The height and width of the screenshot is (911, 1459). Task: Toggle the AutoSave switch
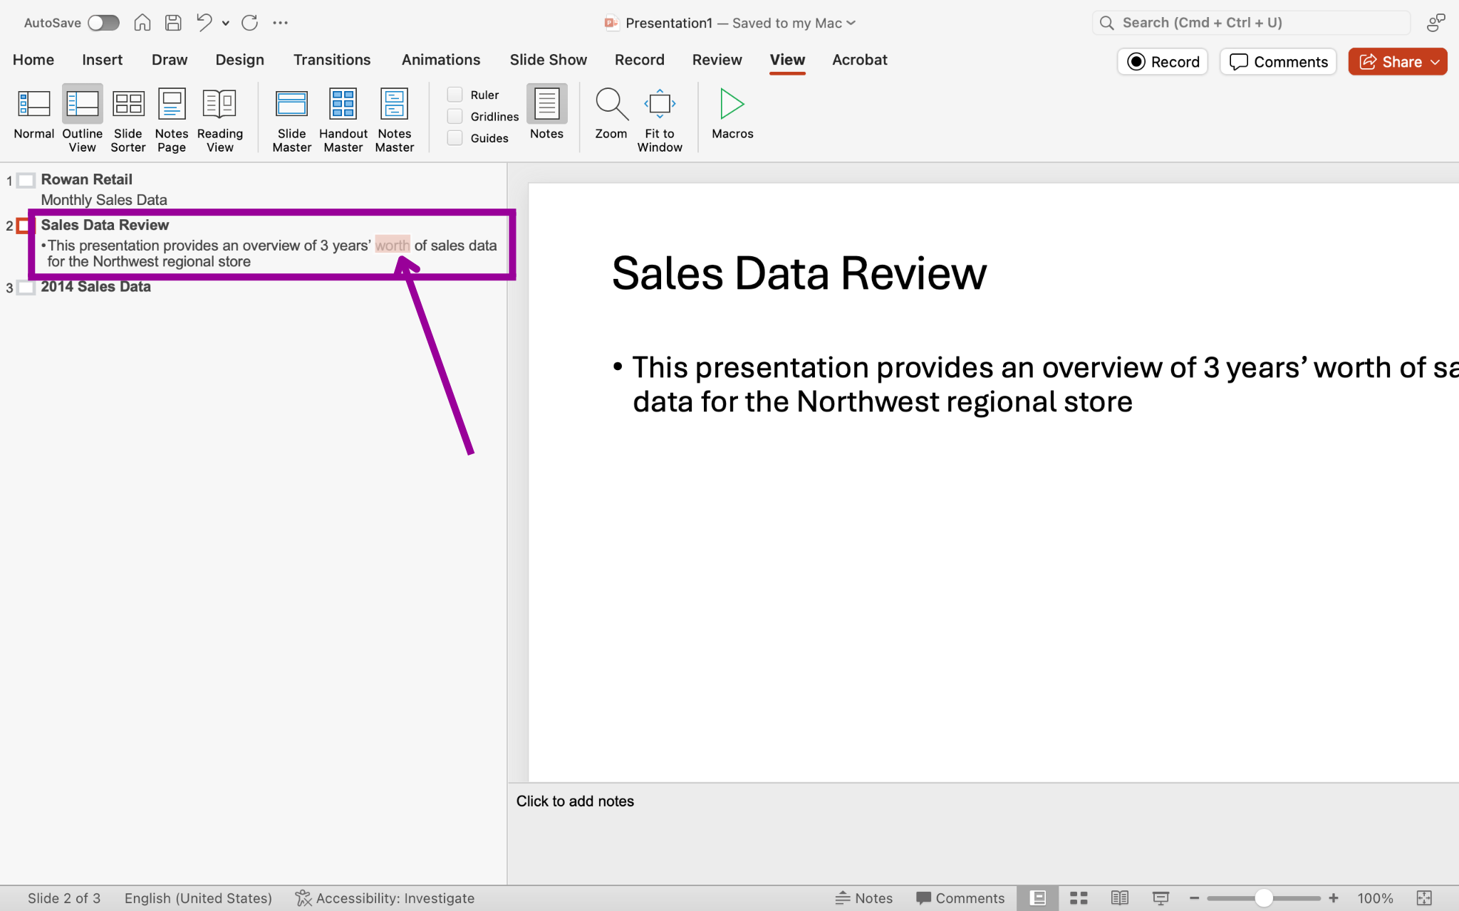click(103, 23)
